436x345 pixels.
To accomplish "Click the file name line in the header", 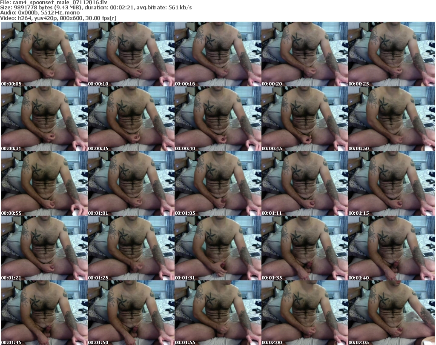I will coord(54,3).
